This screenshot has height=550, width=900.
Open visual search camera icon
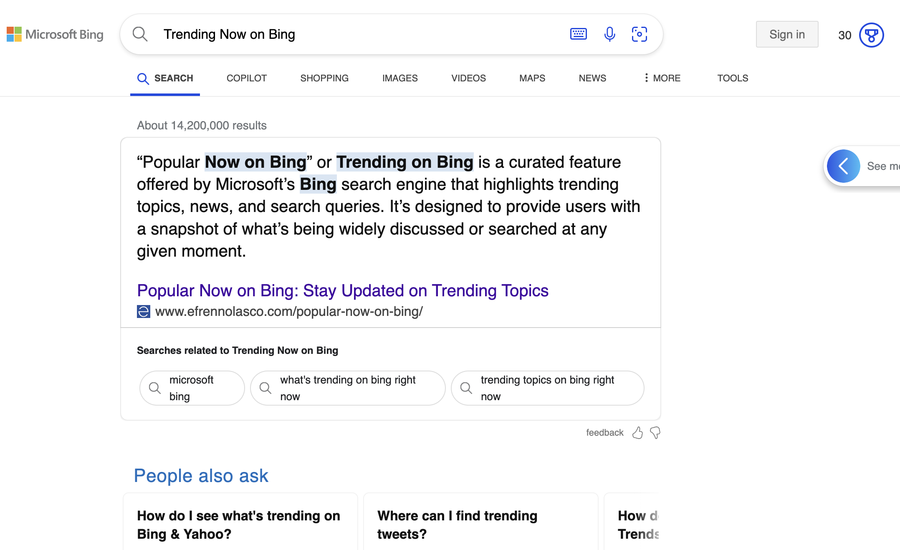tap(639, 34)
